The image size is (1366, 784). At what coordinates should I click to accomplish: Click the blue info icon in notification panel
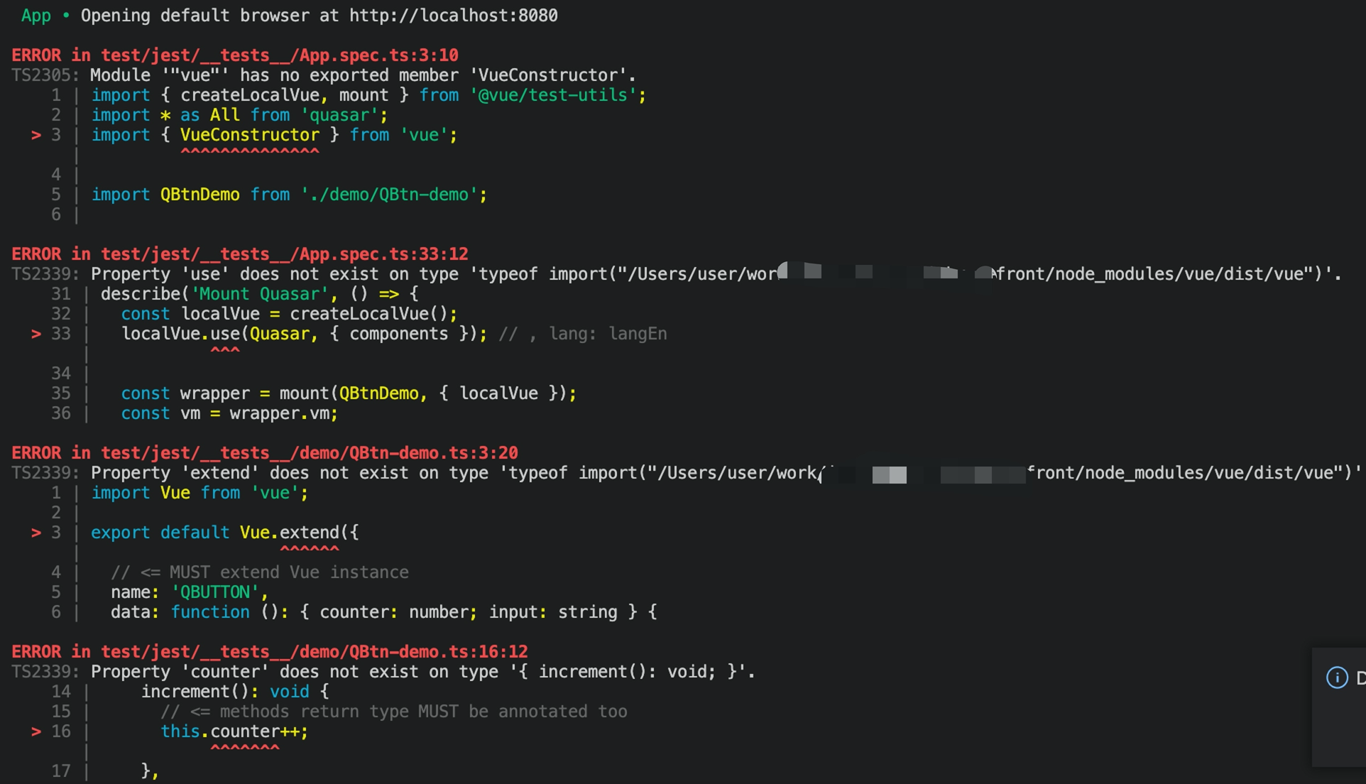[1336, 677]
